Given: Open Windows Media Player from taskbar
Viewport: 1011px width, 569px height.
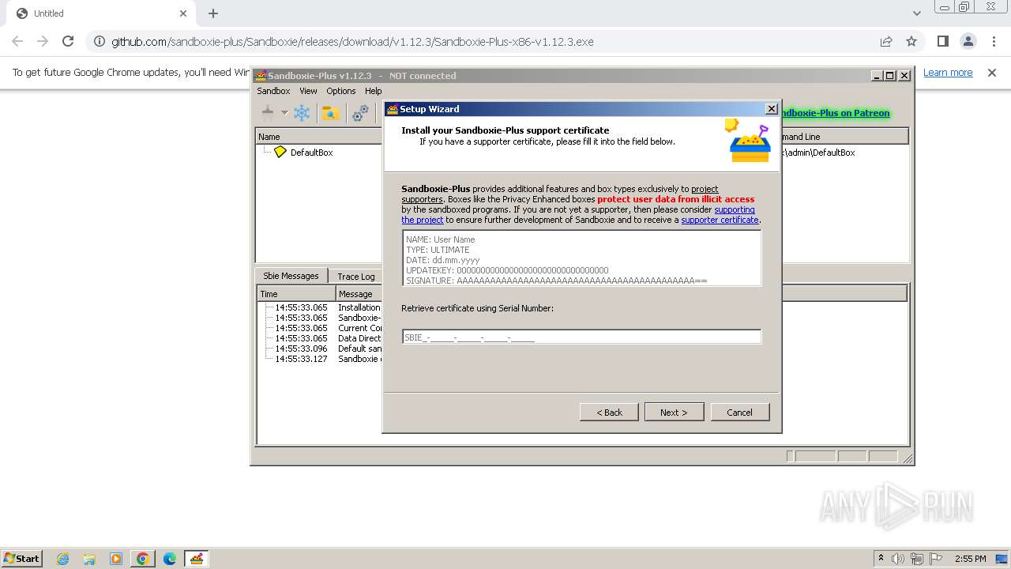Looking at the screenshot, I should click(116, 559).
